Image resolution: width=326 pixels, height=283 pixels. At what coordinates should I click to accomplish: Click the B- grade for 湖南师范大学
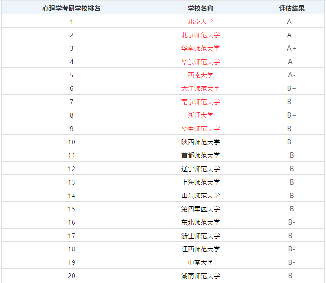point(292,275)
